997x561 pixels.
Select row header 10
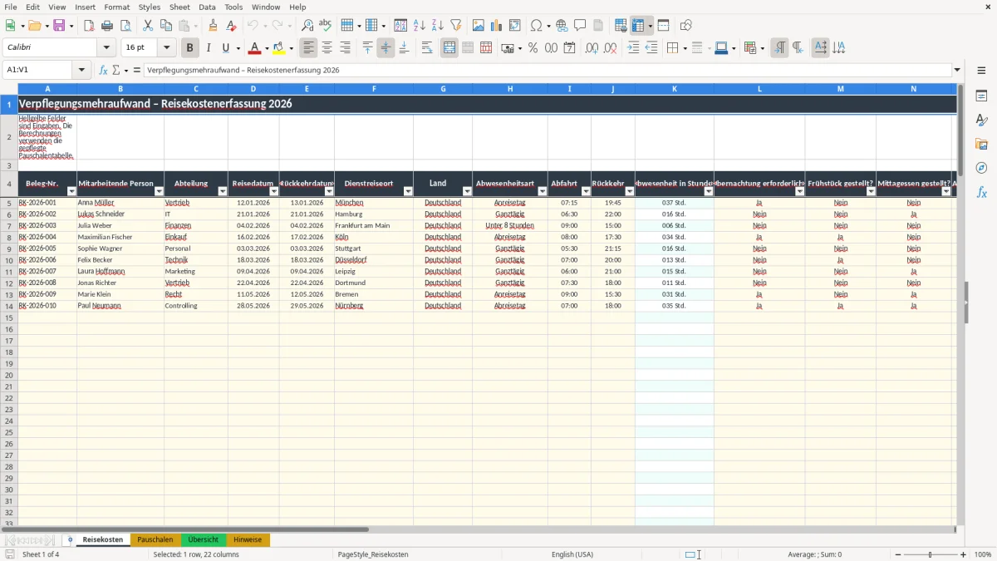tap(9, 260)
